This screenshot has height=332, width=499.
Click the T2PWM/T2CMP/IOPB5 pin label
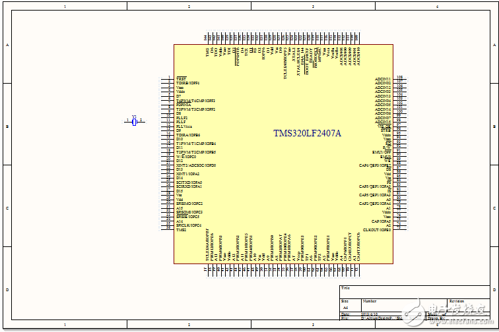(196, 152)
